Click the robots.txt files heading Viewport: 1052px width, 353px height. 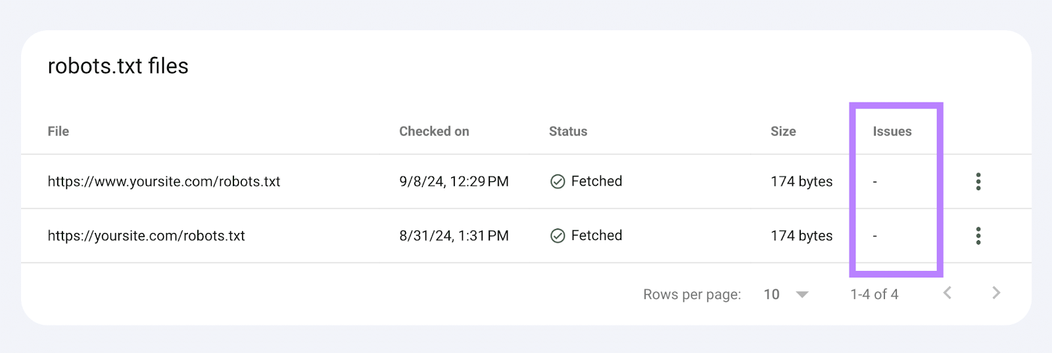[118, 66]
